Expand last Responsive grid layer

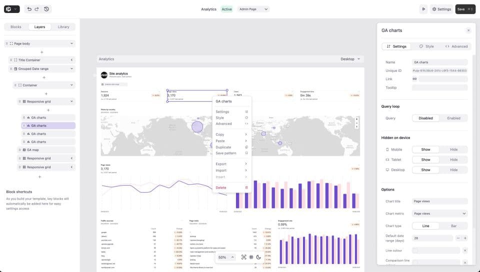71,167
